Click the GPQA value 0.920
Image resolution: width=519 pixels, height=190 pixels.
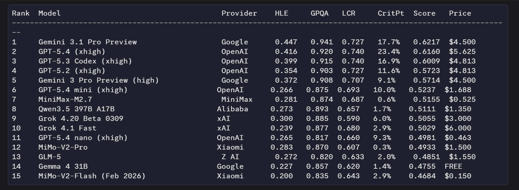322,52
